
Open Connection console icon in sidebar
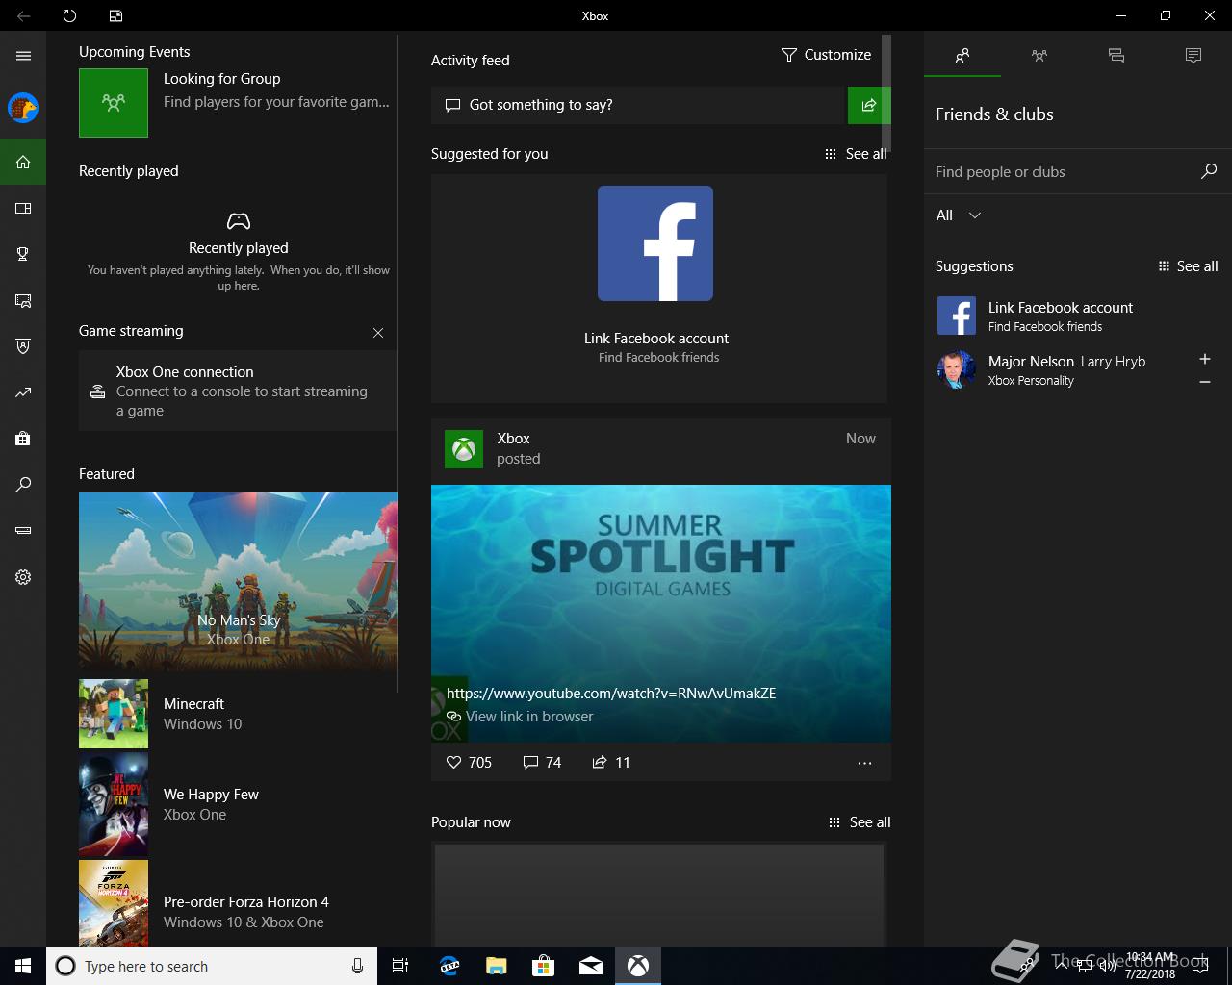[23, 530]
